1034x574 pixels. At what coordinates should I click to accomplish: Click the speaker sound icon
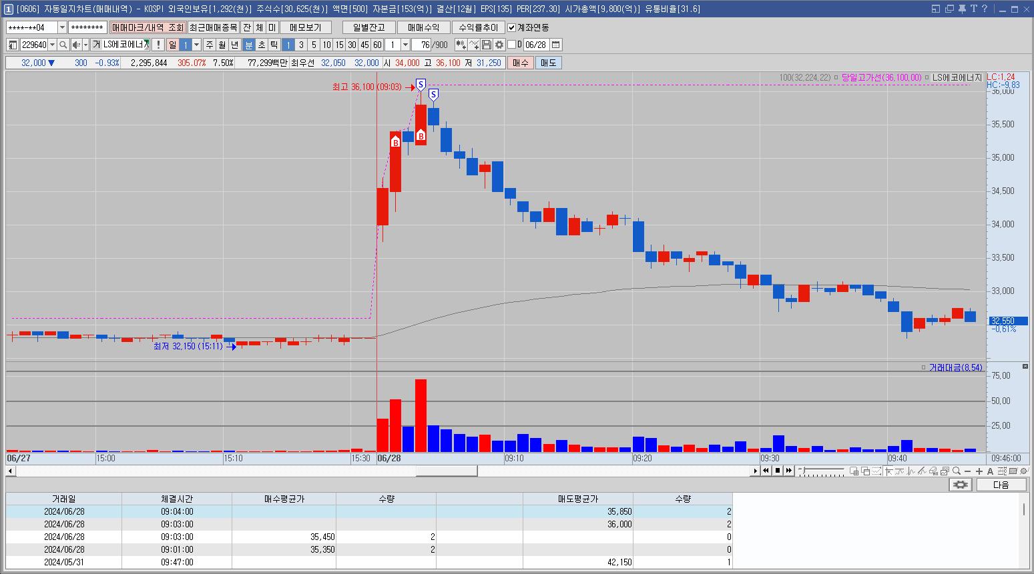(x=76, y=45)
